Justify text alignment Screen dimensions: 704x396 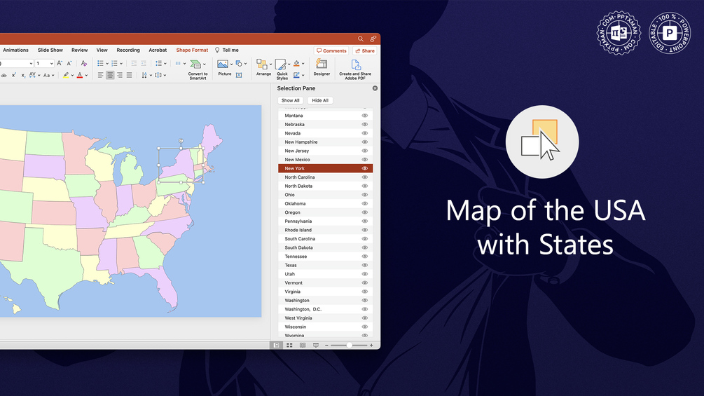(130, 75)
